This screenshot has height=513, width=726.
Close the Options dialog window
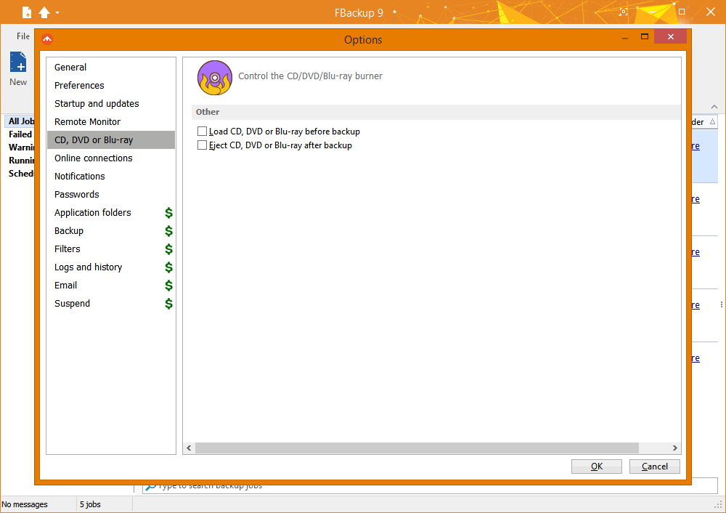[x=670, y=36]
